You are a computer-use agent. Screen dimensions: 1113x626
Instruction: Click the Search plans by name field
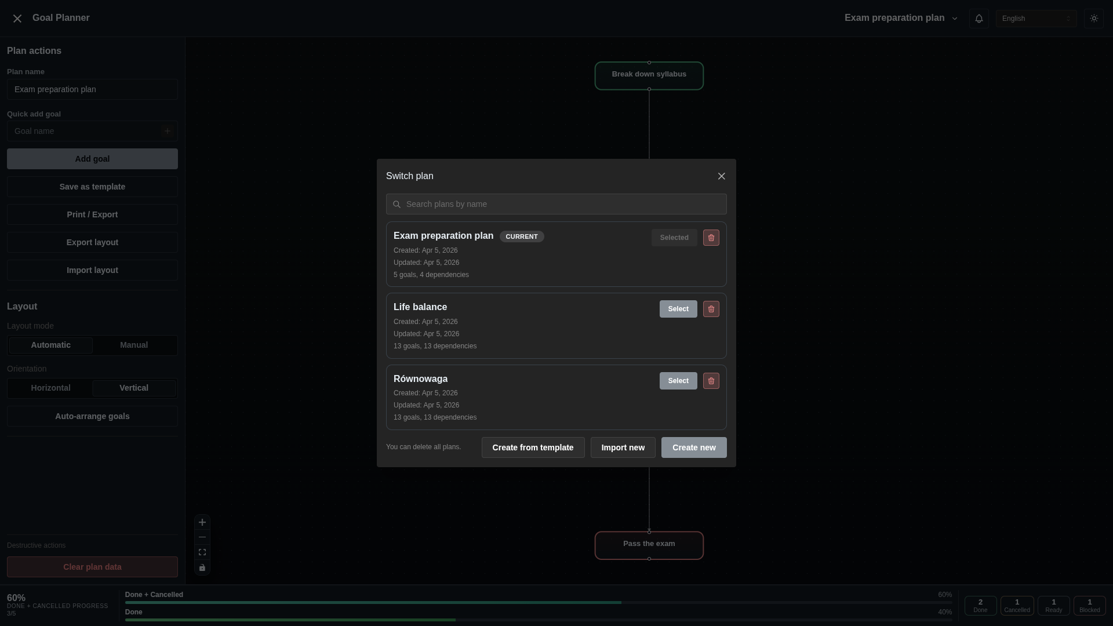[x=556, y=204]
